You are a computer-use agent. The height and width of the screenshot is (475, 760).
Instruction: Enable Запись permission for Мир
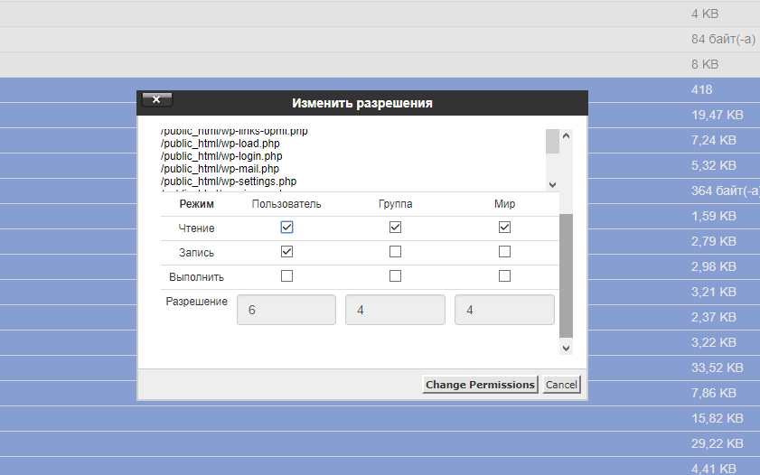(x=504, y=252)
